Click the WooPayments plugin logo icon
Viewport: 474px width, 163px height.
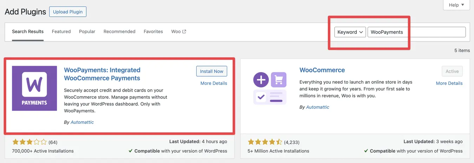[34, 88]
